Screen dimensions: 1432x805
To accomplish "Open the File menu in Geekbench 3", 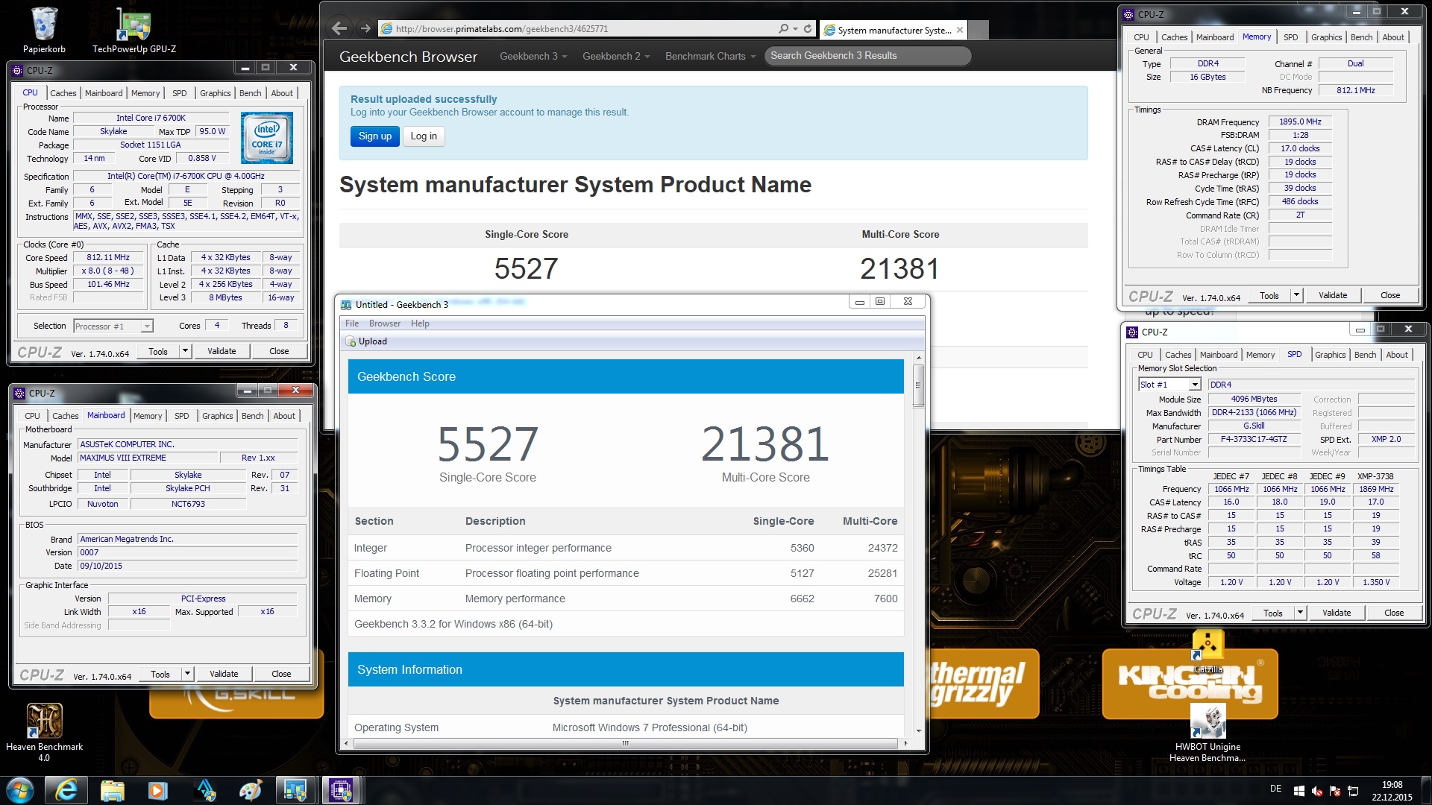I will pyautogui.click(x=352, y=323).
